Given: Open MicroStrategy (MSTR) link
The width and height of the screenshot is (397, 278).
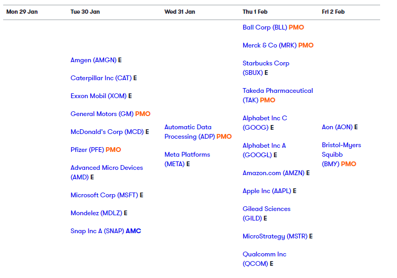Looking at the screenshot, I should pos(275,236).
